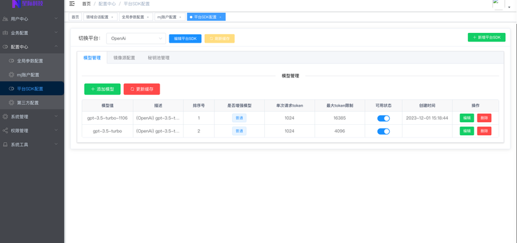The image size is (517, 243).
Task: Click the 全局参数配置 menu icon
Action: coord(12,61)
